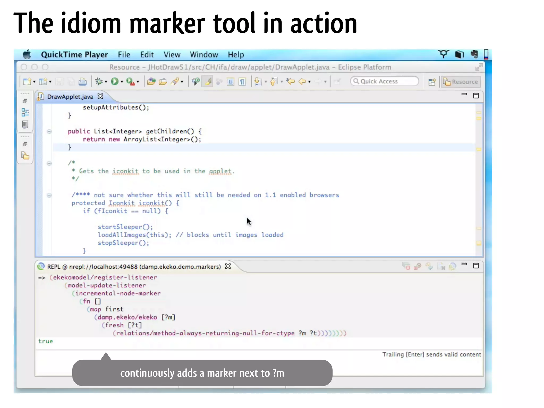This screenshot has width=544, height=408.
Task: Minimize the REPL view panel
Action: (464, 264)
